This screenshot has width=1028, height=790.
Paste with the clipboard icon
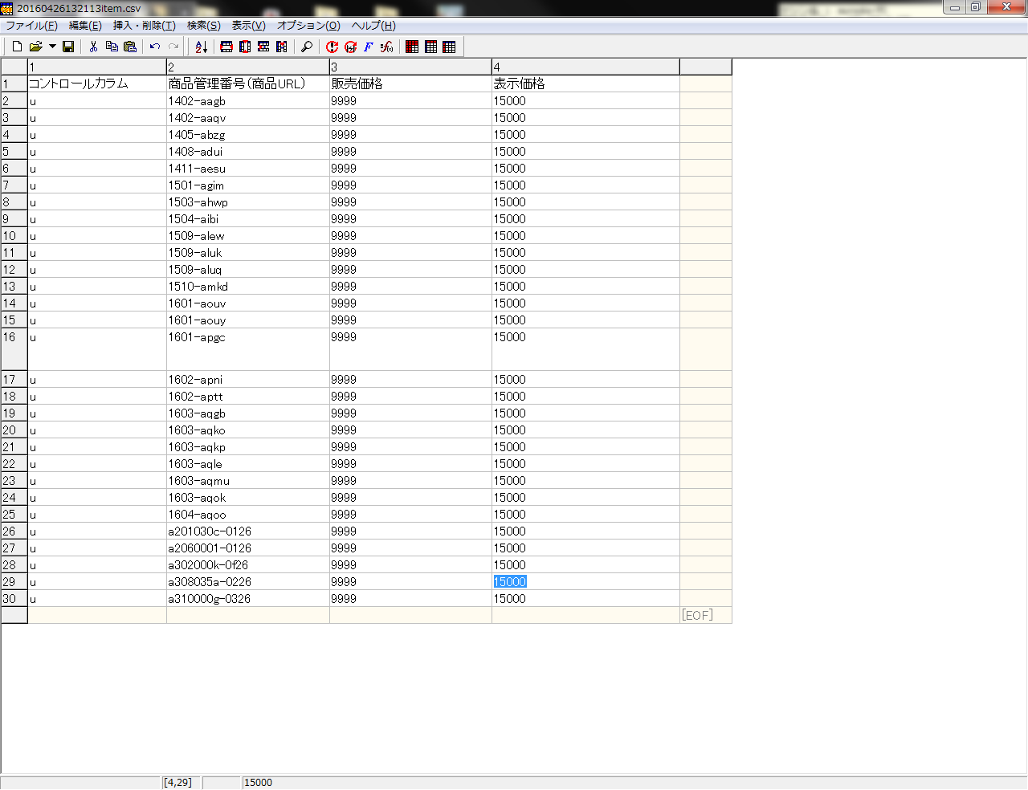pos(130,47)
